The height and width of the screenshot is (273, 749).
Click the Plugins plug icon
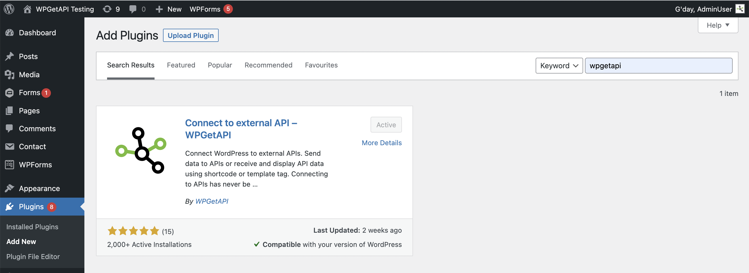(9, 207)
